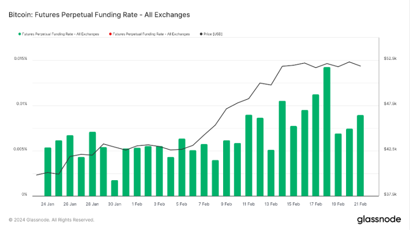Select the 'Price [USD]' legend label

coord(213,34)
